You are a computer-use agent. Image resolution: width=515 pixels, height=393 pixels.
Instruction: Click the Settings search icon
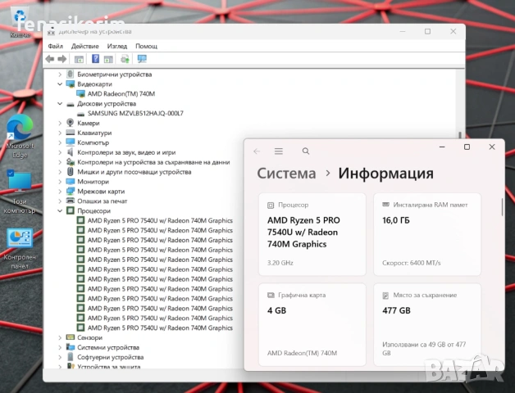(306, 151)
